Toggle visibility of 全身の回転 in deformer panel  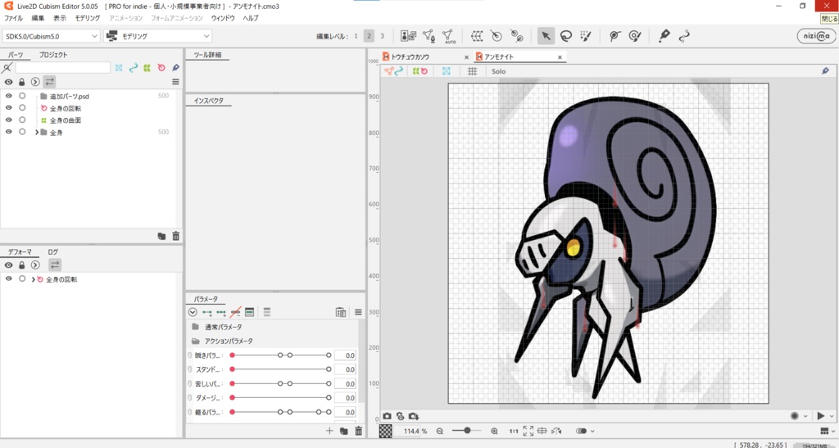pyautogui.click(x=8, y=279)
